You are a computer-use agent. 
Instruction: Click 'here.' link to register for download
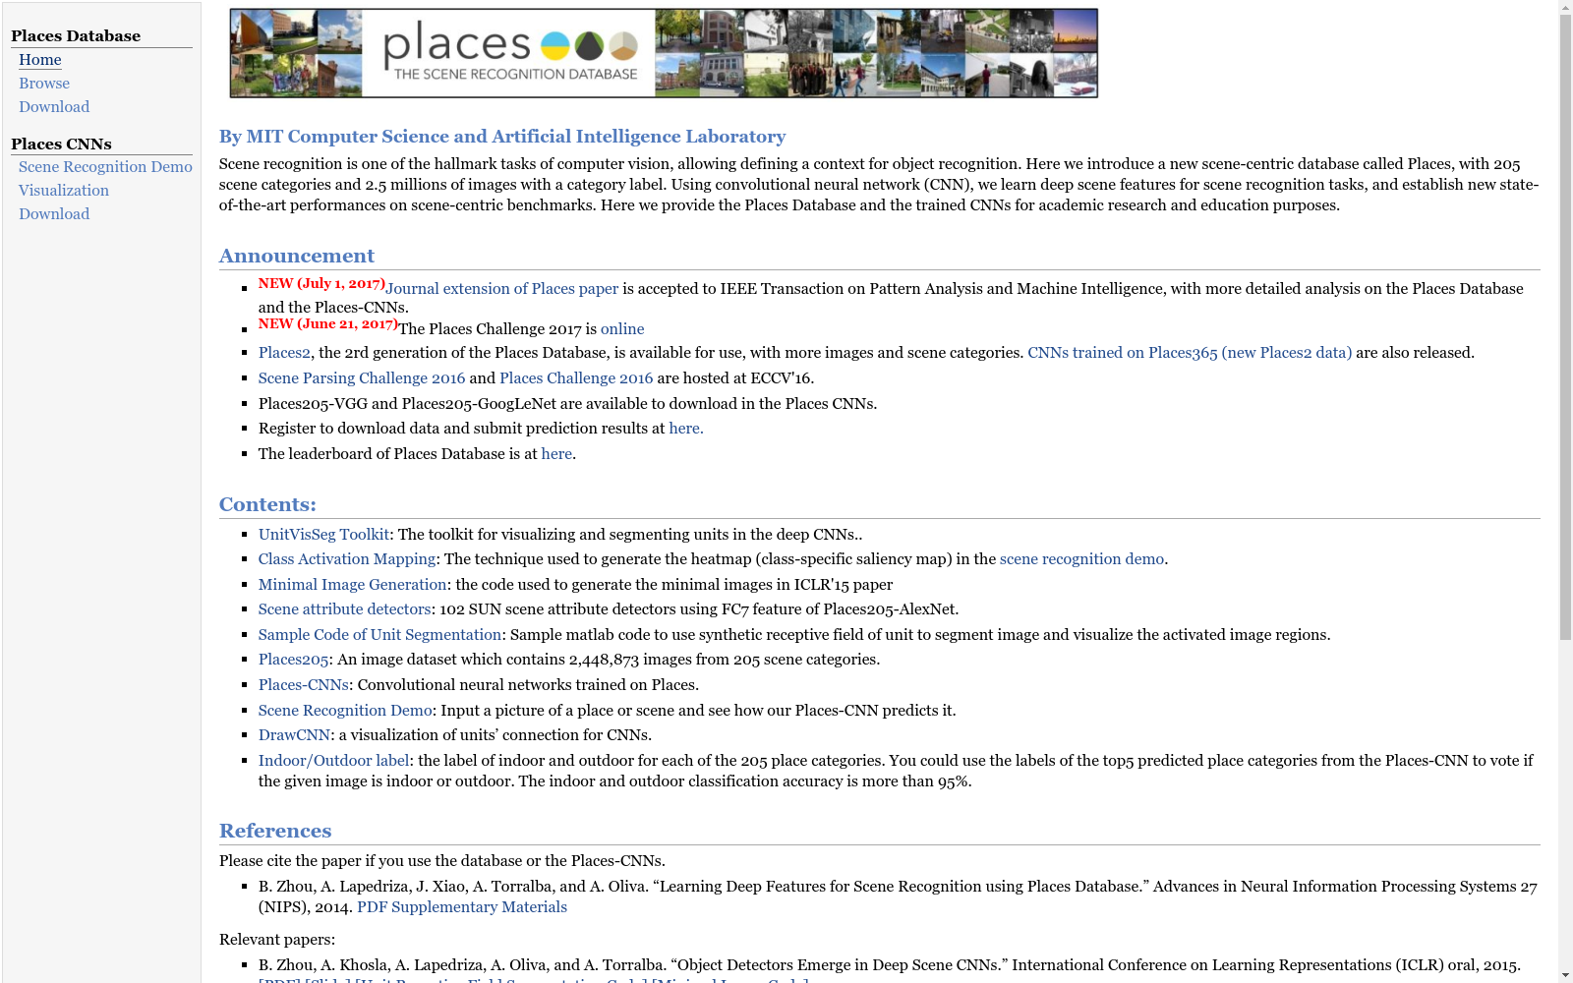click(x=686, y=429)
